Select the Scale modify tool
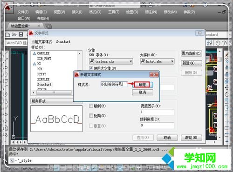This screenshot has width=233, height=172. [x=226, y=101]
